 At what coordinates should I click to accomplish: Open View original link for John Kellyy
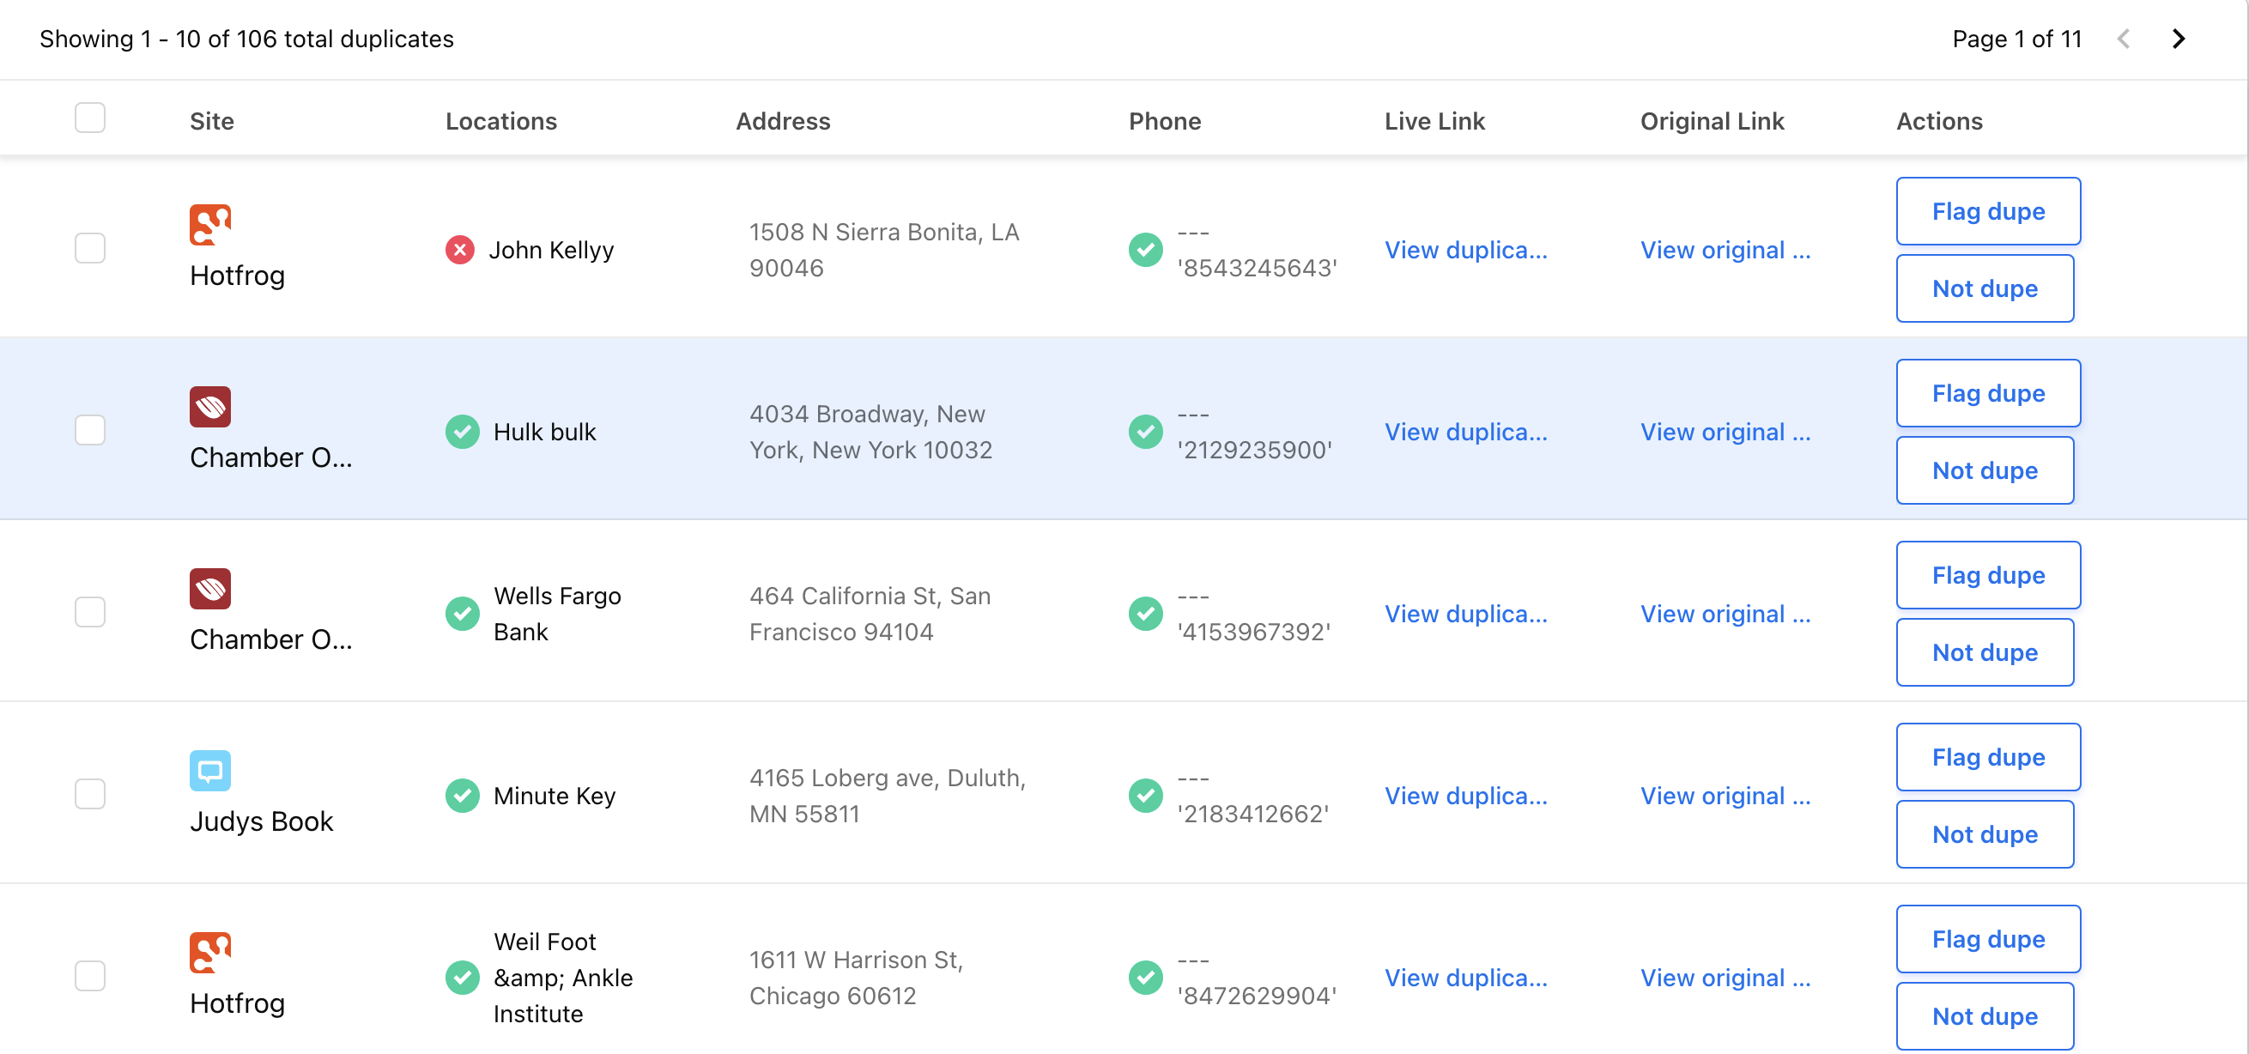[1725, 250]
